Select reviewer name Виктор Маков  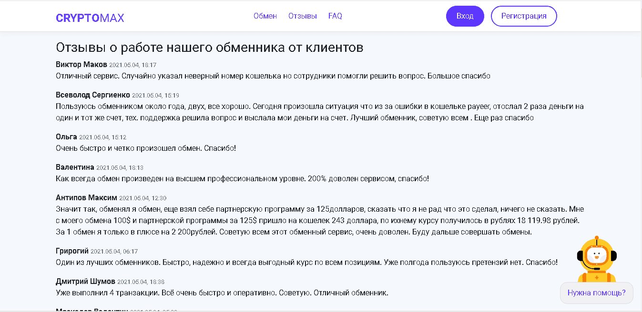82,64
